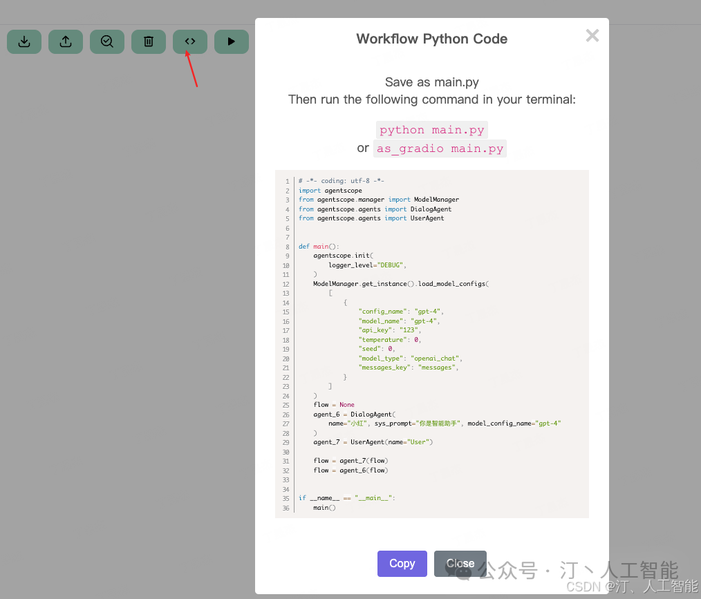Click line number 36 in gutter
This screenshot has width=701, height=599.
click(x=286, y=508)
